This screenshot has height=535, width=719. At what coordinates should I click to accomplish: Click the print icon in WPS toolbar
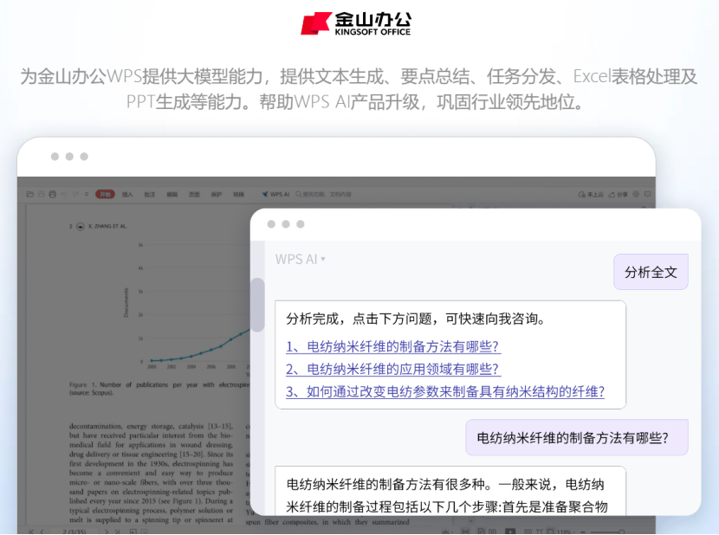(52, 195)
